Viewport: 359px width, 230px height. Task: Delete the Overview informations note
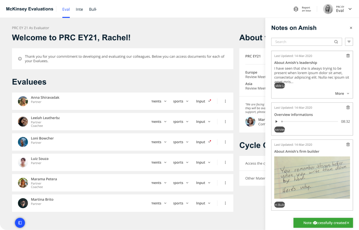tap(348, 107)
